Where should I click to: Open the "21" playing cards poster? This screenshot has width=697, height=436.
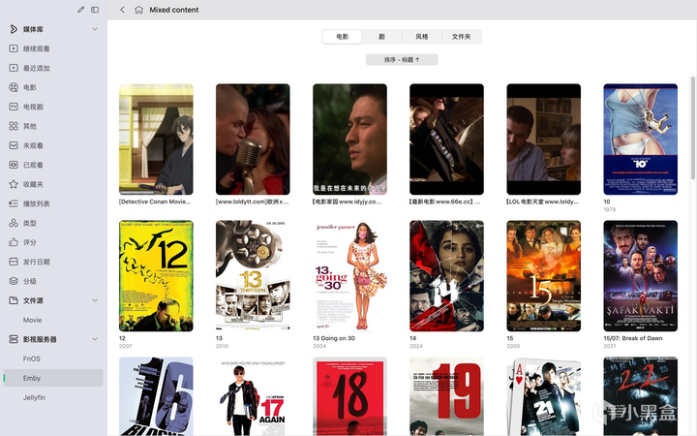(x=544, y=396)
